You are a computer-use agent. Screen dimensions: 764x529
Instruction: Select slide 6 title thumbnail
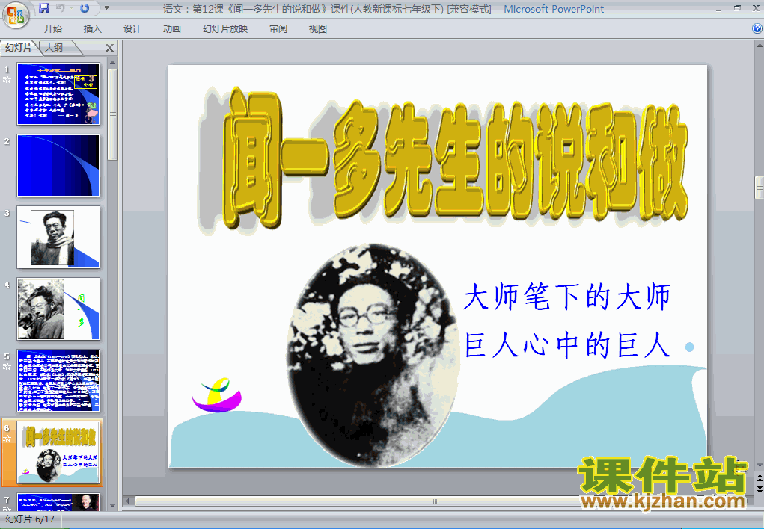click(x=58, y=452)
